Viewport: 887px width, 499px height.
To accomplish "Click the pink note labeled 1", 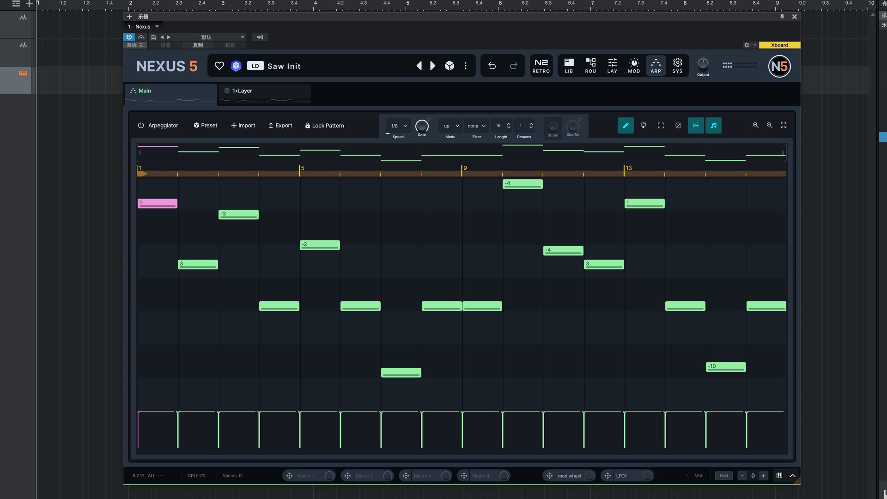I will coord(158,203).
